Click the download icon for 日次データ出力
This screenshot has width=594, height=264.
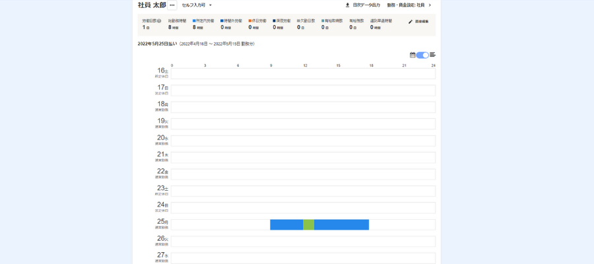(348, 5)
